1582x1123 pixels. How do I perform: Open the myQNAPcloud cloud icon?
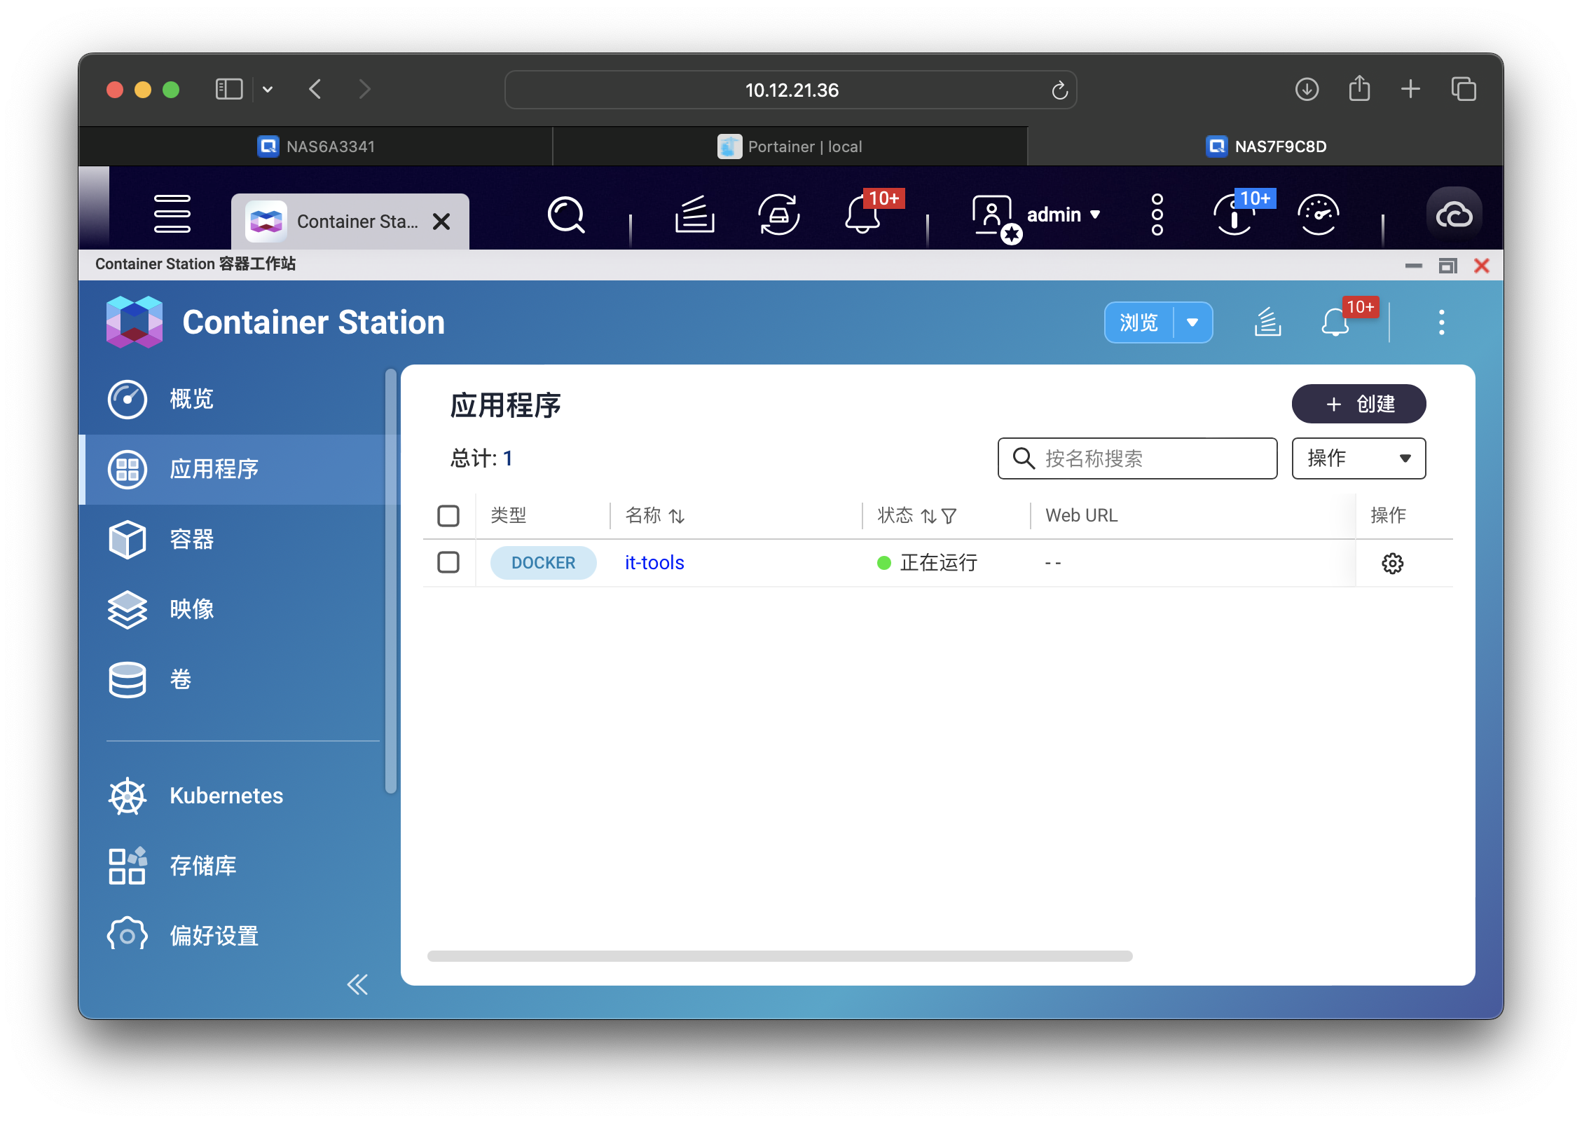[1454, 215]
